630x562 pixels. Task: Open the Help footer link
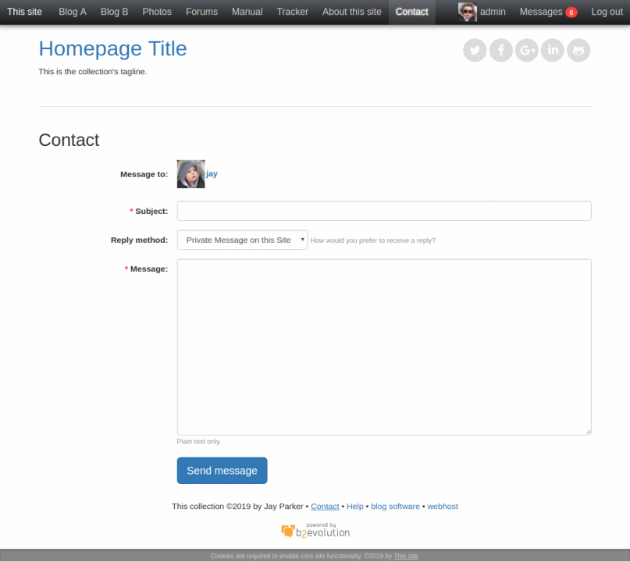(354, 507)
